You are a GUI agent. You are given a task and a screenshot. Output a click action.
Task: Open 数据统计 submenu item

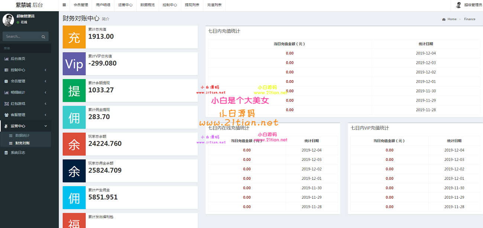pyautogui.click(x=22, y=136)
